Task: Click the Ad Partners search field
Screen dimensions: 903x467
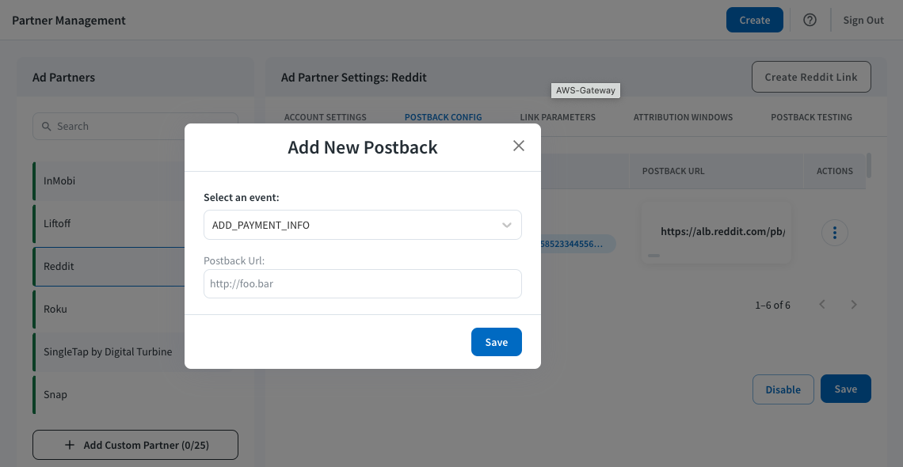Action: pyautogui.click(x=135, y=127)
